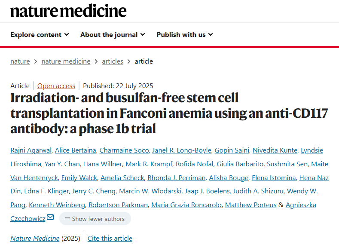Click the envelope icon after Czechowicz
The height and width of the screenshot is (251, 339).
pyautogui.click(x=50, y=217)
